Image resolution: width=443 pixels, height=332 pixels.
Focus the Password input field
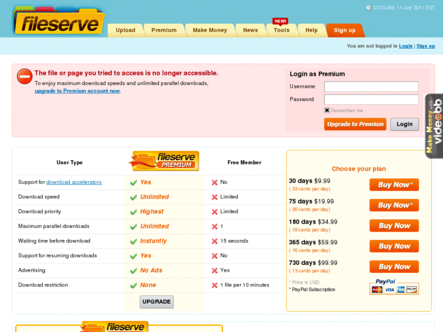pos(371,99)
